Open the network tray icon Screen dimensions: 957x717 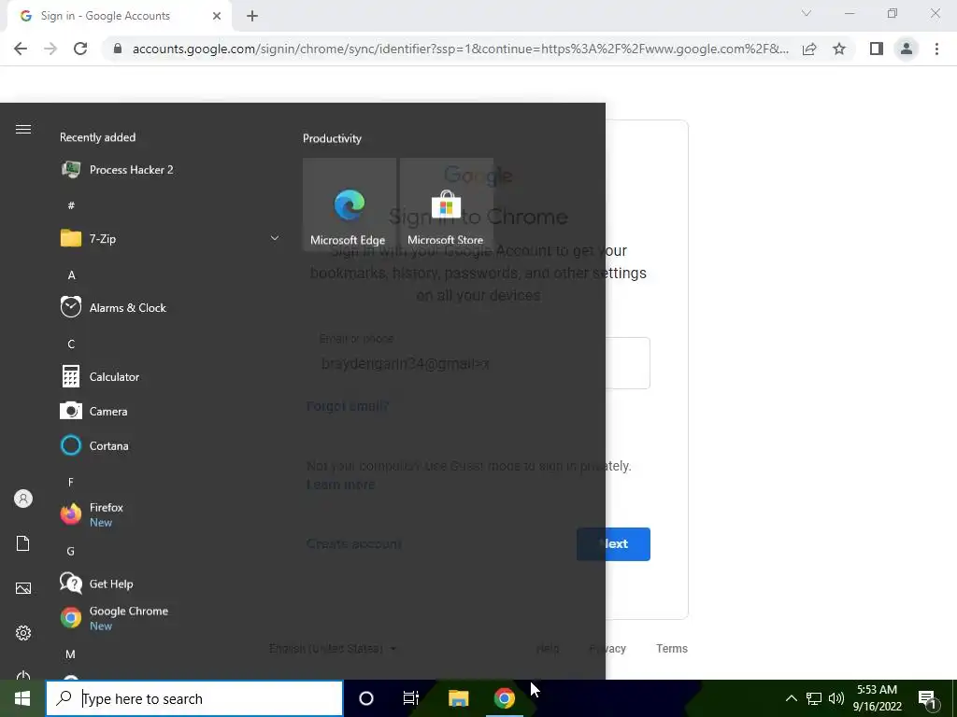814,698
